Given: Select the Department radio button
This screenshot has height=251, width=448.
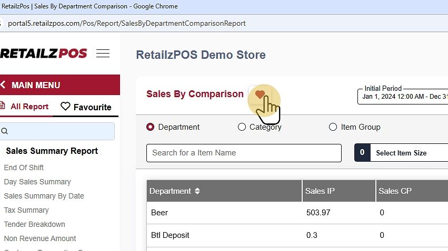Looking at the screenshot, I should coord(150,127).
